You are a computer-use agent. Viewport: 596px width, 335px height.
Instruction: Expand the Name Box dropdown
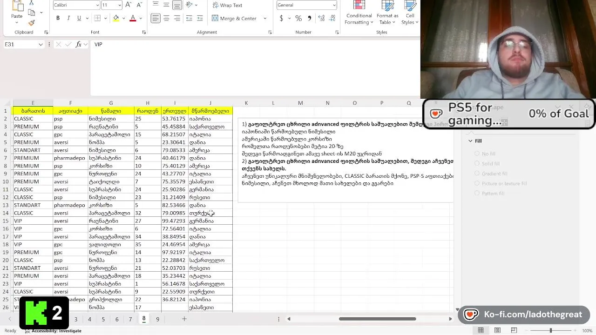[41, 44]
